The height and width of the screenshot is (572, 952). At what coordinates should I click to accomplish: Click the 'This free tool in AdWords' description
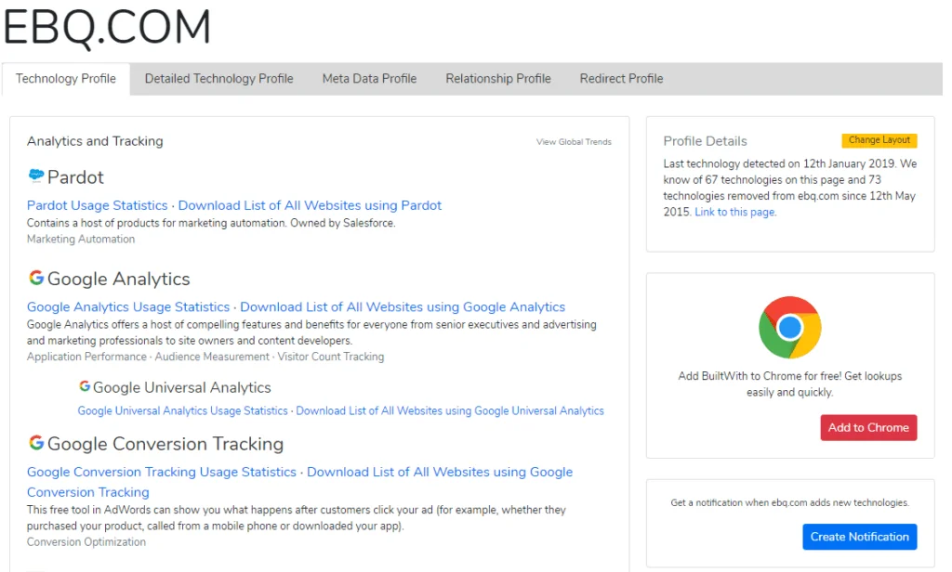pos(296,517)
